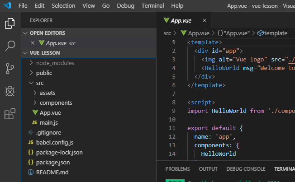Open the Explorer view in activity bar
This screenshot has height=182, width=295.
coord(10,23)
